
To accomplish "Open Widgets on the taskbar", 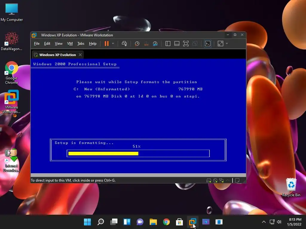I will point(127,222).
